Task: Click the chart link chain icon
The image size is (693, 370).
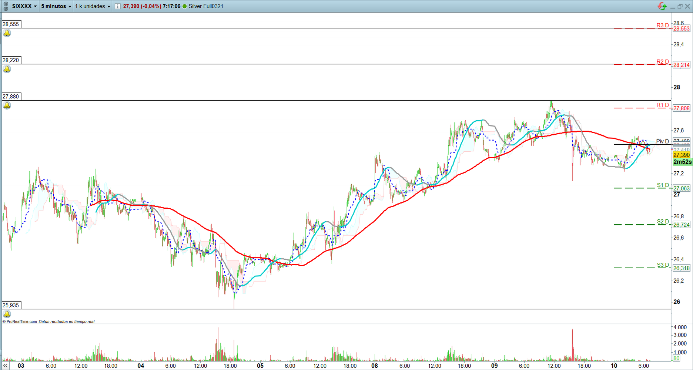Action: (6, 6)
